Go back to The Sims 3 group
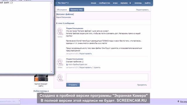Viewport: 187px width, 105px height. tap(62, 3)
